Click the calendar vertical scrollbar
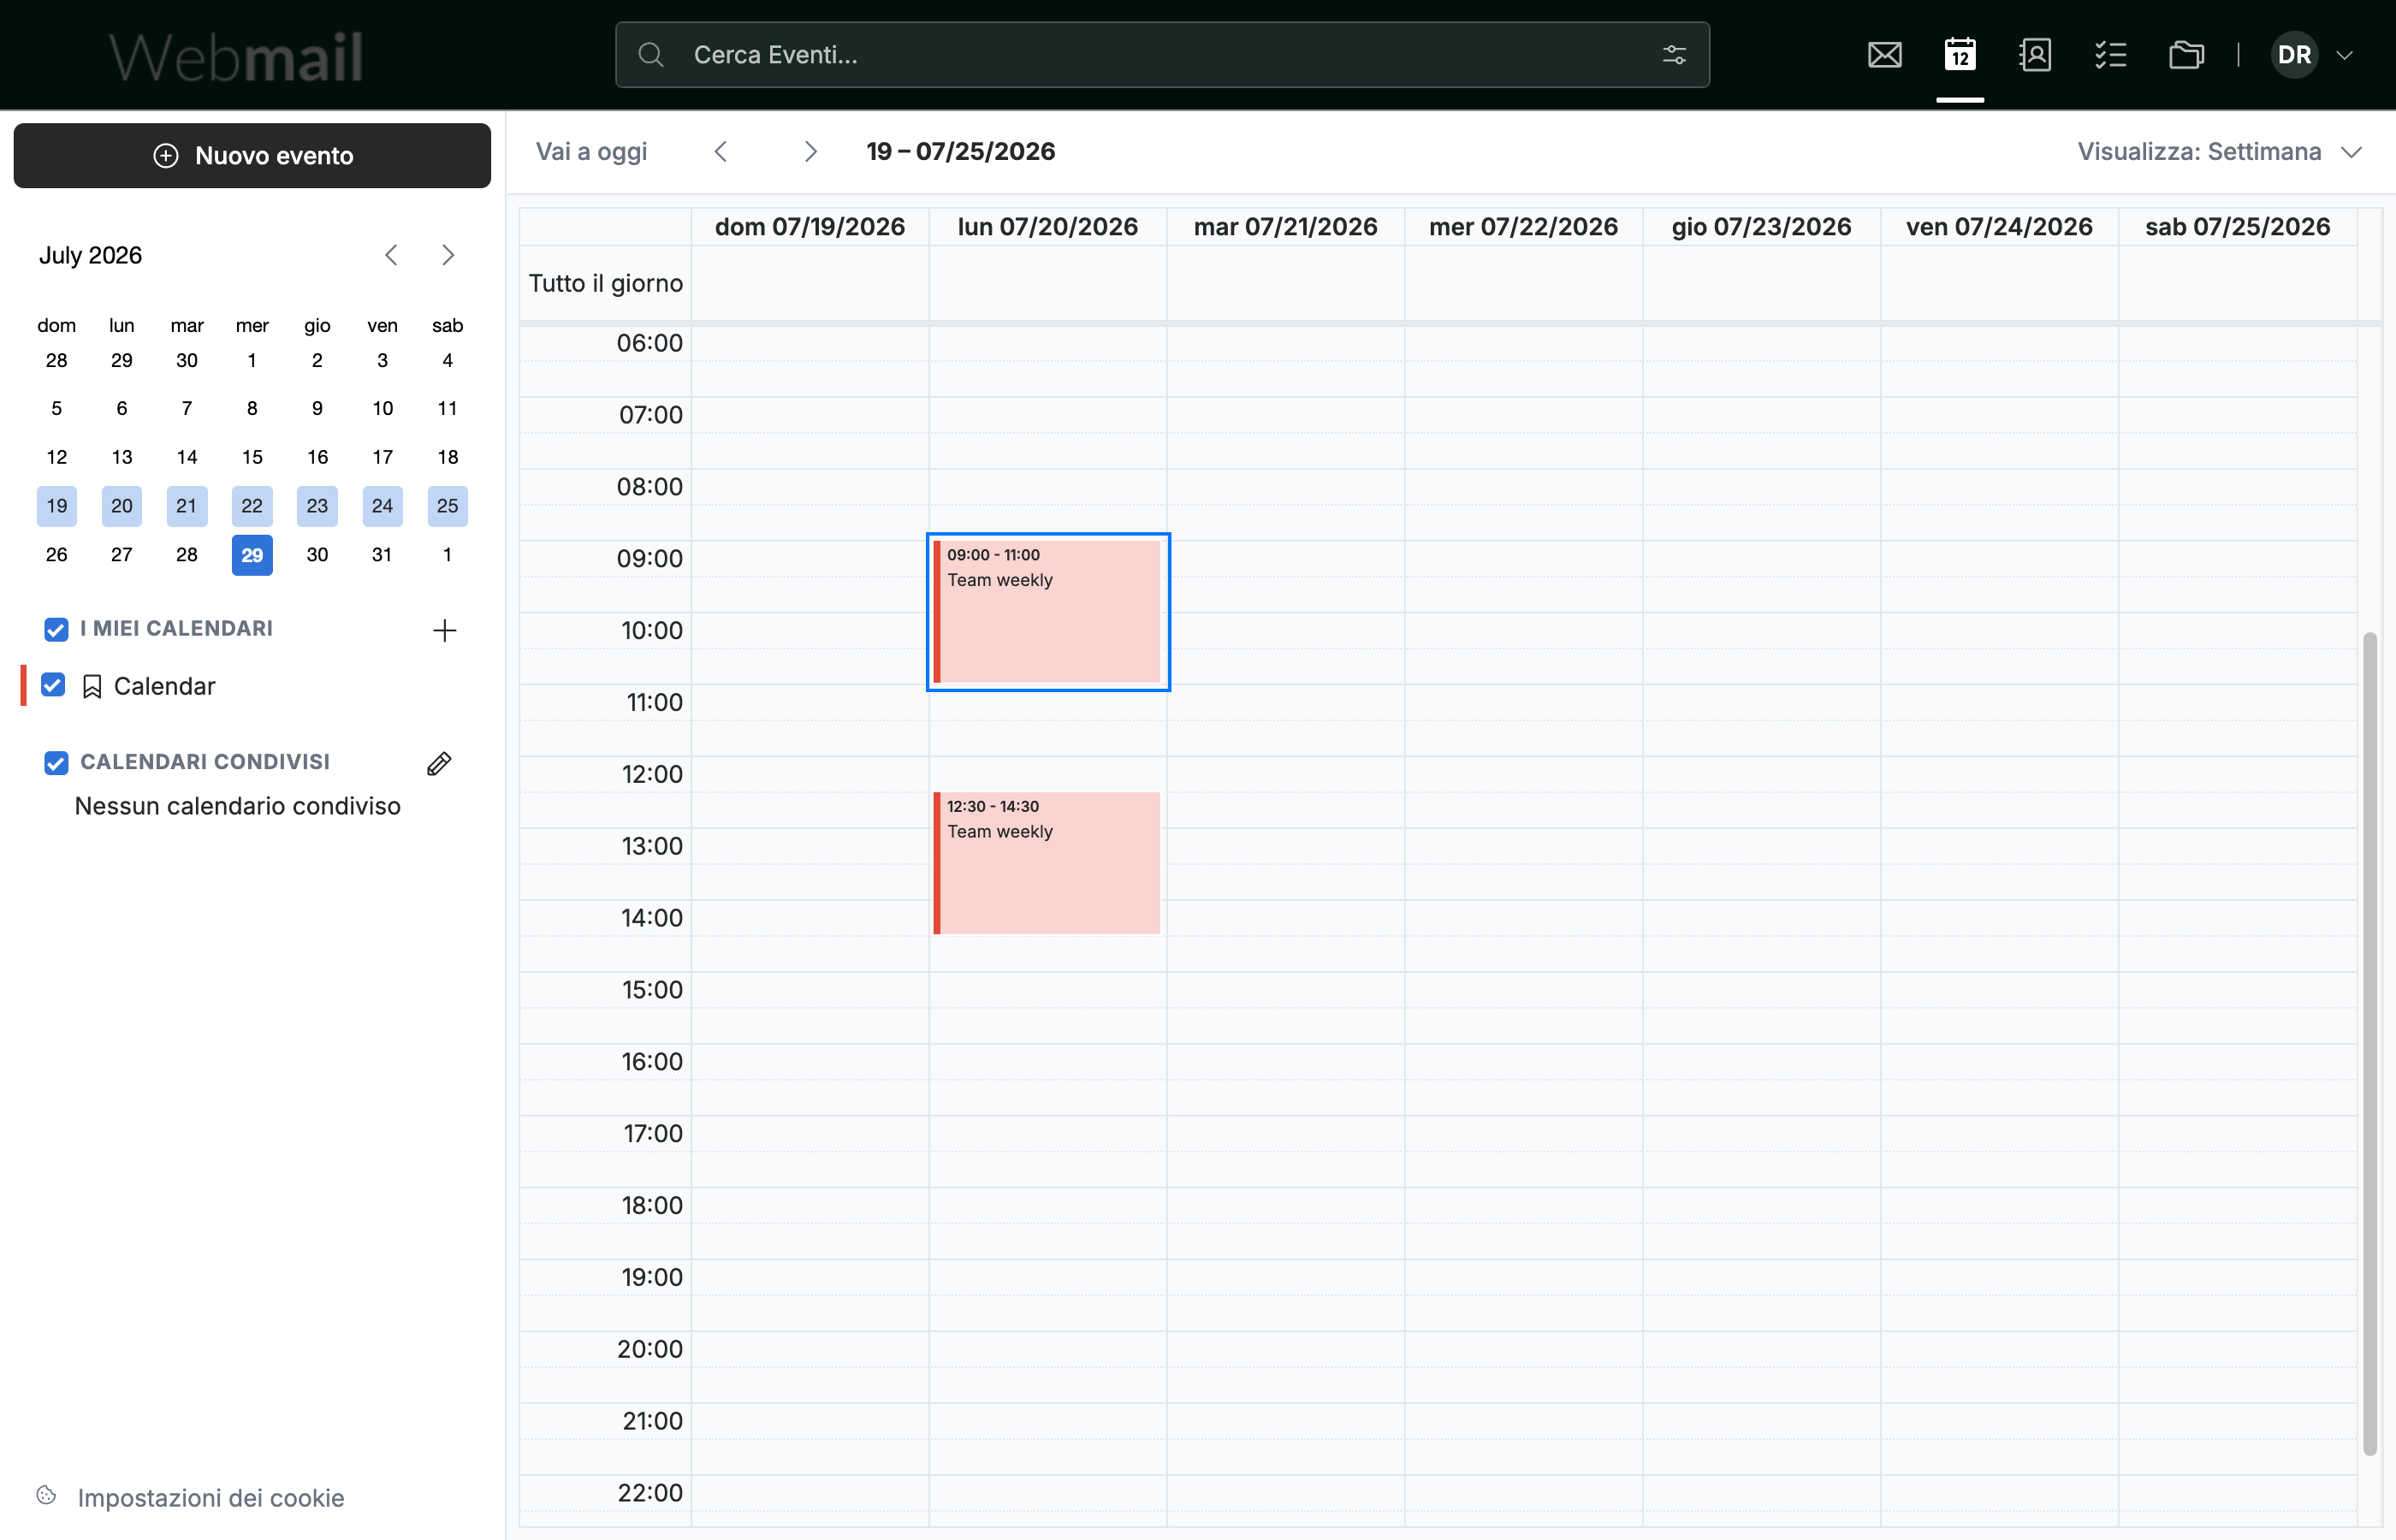Image resolution: width=2396 pixels, height=1540 pixels. pyautogui.click(x=2369, y=1043)
